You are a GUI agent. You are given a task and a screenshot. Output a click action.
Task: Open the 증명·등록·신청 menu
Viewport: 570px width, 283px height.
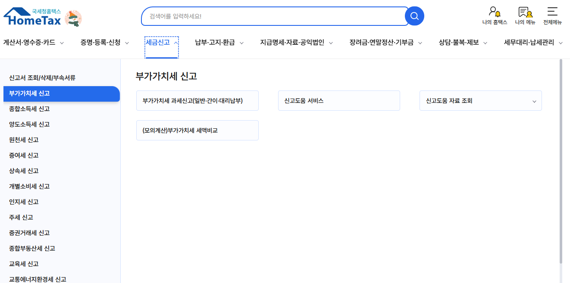(x=100, y=43)
